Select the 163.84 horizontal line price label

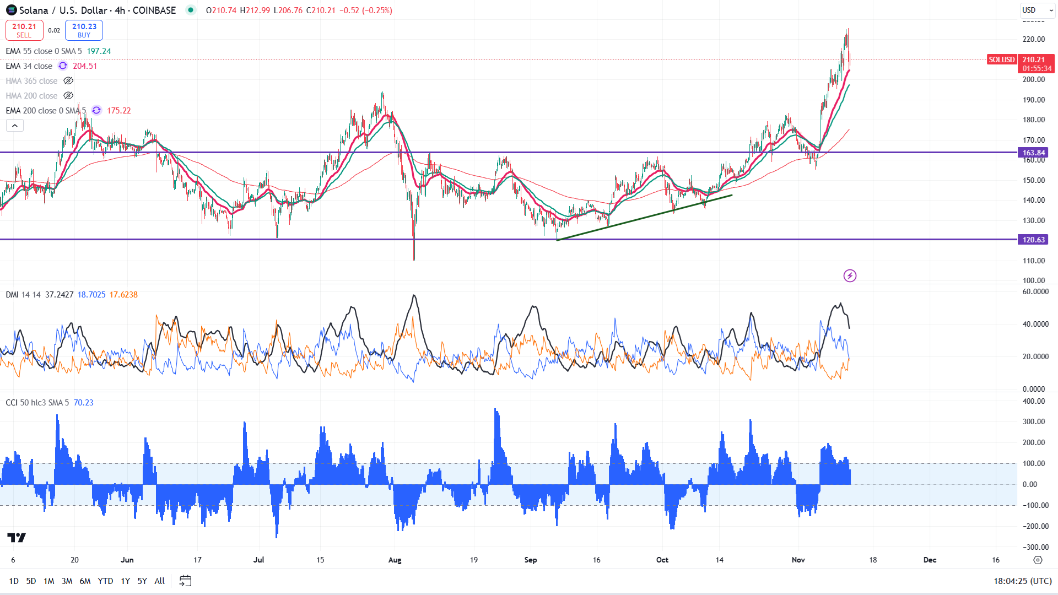[x=1033, y=153]
